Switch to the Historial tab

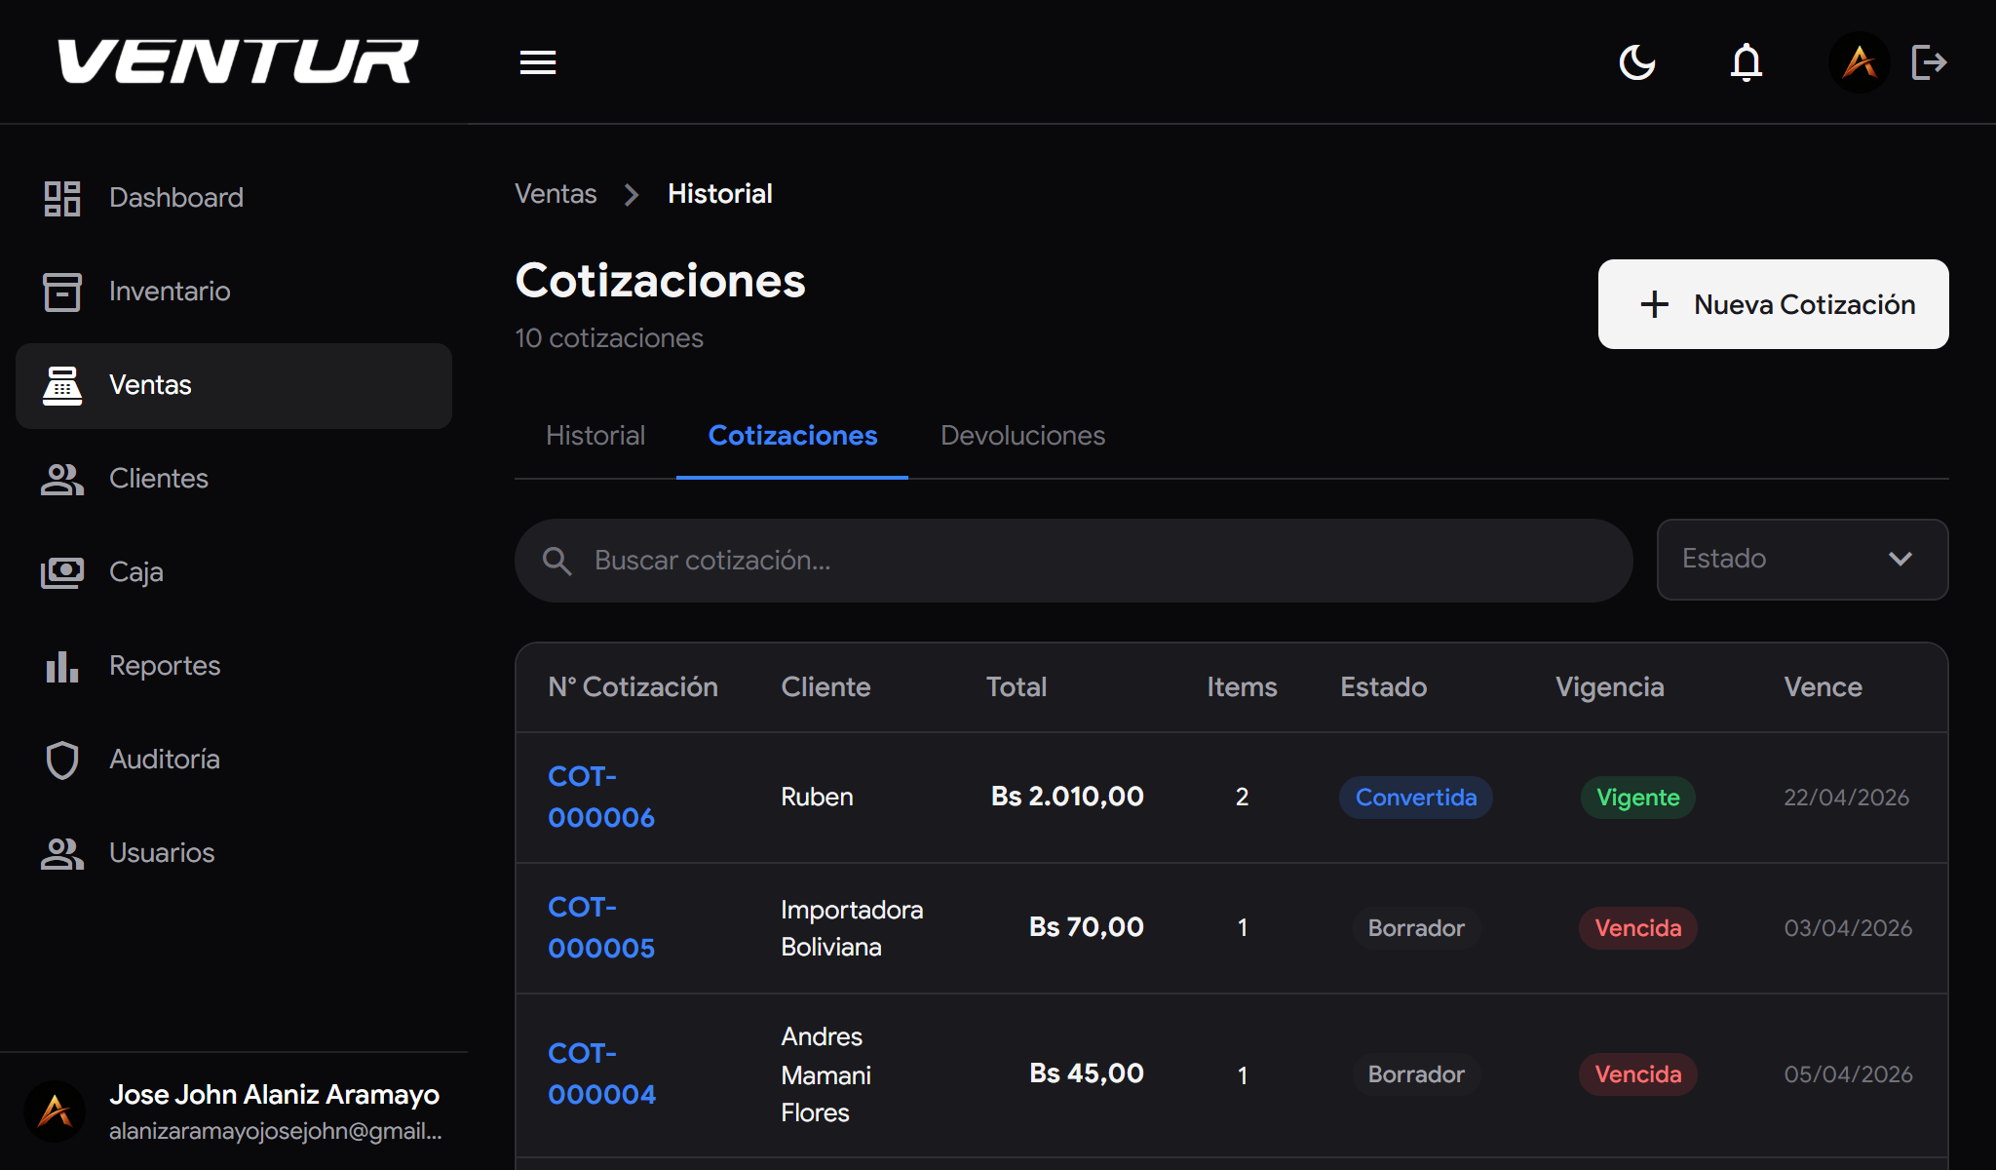point(595,436)
